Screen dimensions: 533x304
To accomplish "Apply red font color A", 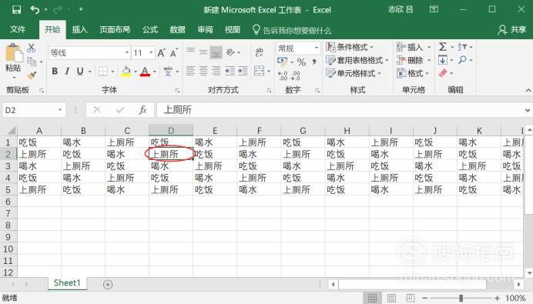I will pyautogui.click(x=145, y=72).
